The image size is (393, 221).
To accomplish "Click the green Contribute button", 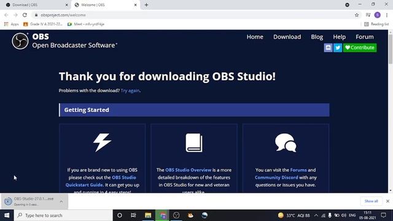I will 360,48.
